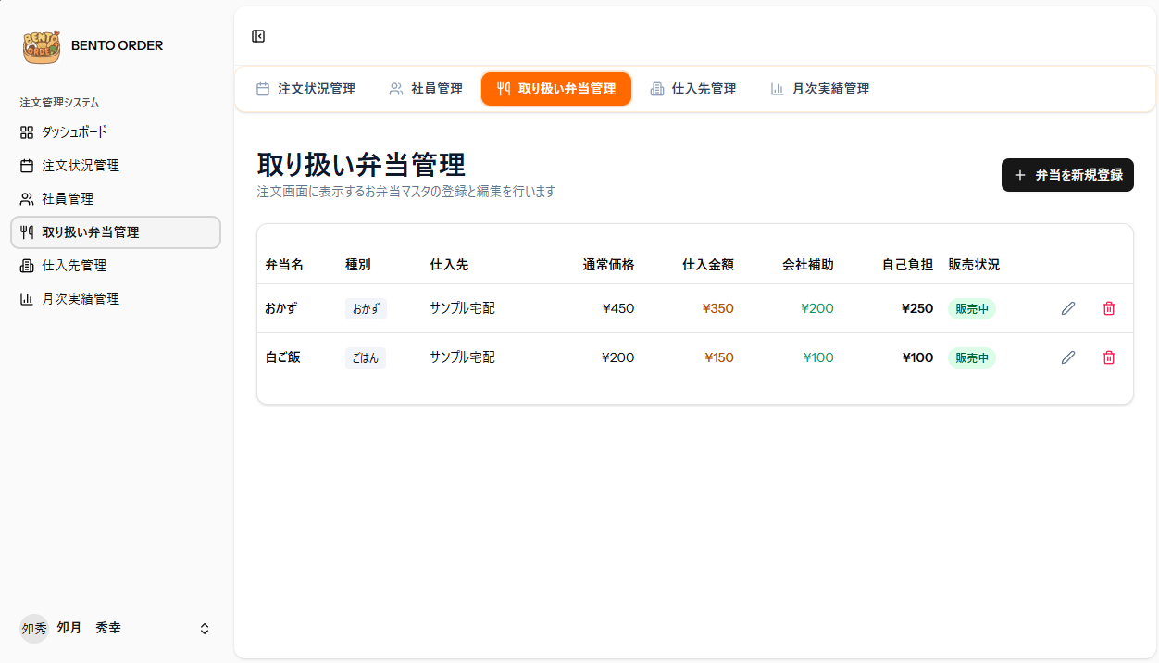
Task: Click サンプル宅配 in the 白ご飯 row
Action: tap(462, 357)
